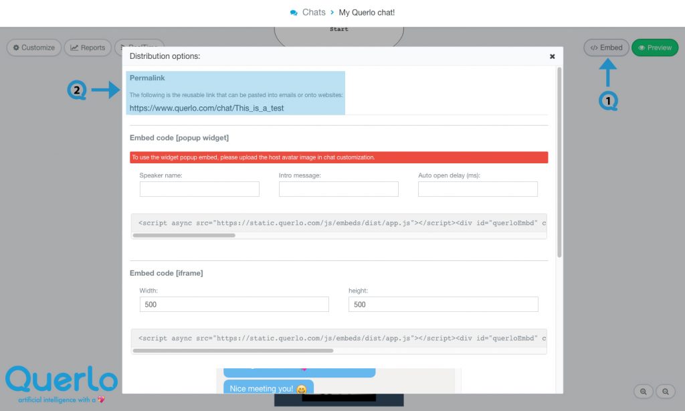Open the green Preview button
The width and height of the screenshot is (685, 411).
655,48
